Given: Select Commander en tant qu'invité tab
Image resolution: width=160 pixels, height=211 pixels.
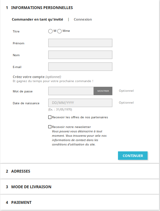Looking at the screenshot, I should tap(37, 19).
